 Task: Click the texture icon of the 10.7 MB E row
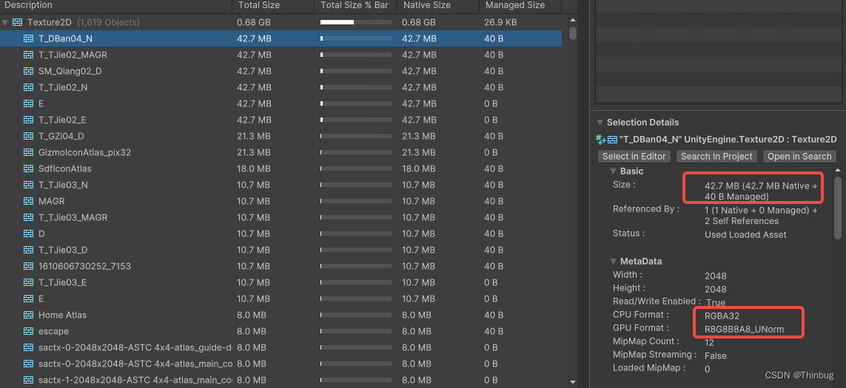tap(29, 299)
